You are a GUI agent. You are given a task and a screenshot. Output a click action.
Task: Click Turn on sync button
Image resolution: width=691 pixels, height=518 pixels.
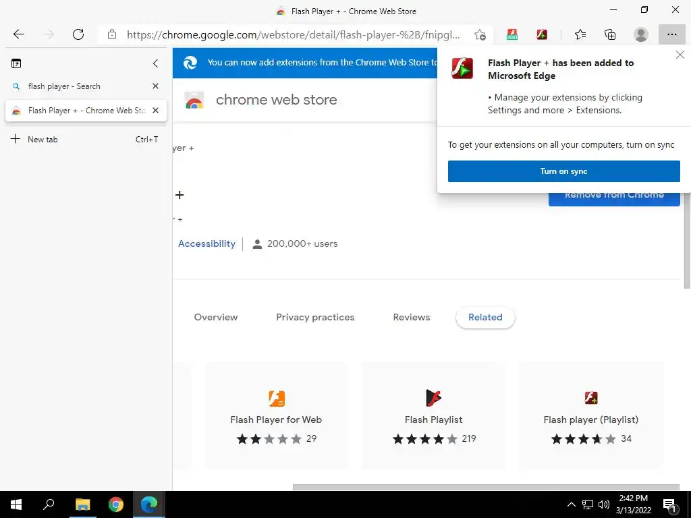[x=563, y=171]
